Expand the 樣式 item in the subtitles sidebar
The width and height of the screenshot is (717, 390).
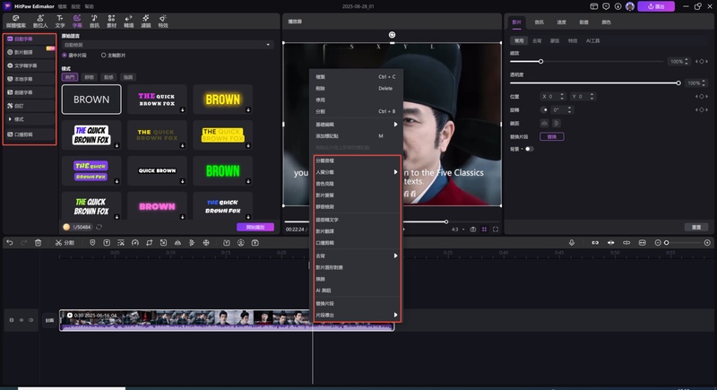(30, 119)
